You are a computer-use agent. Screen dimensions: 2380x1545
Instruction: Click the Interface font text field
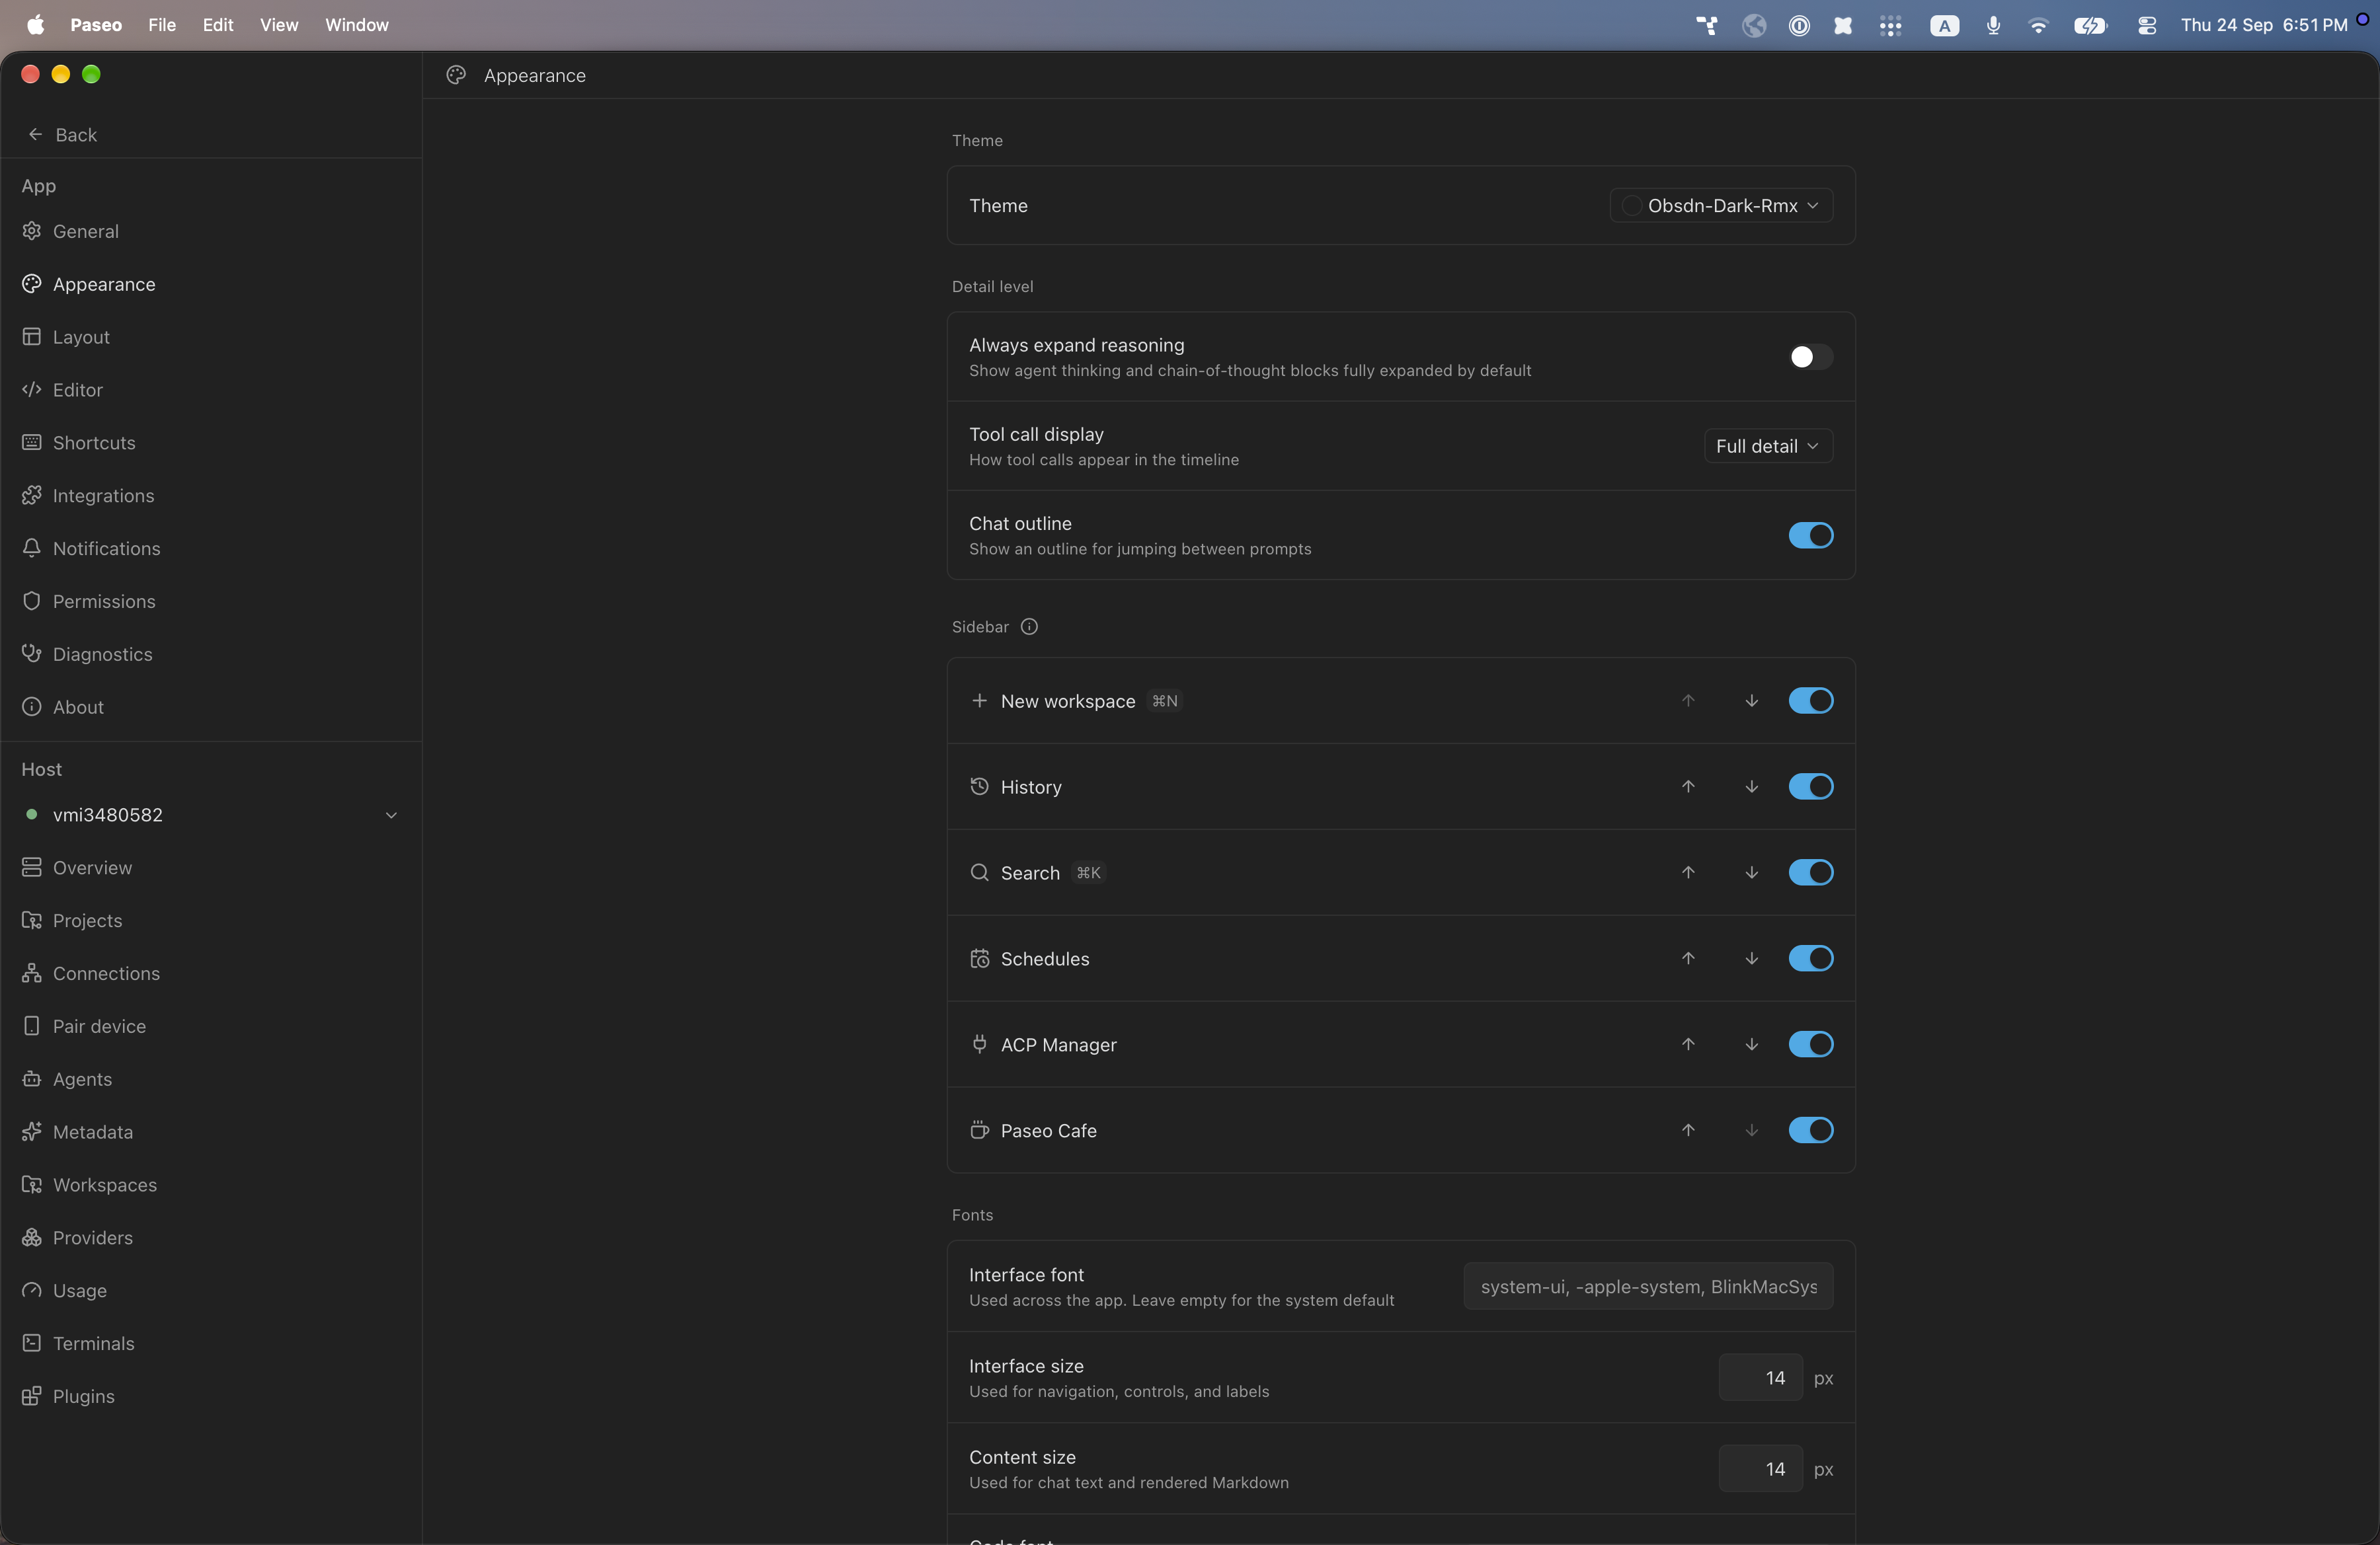(1648, 1286)
